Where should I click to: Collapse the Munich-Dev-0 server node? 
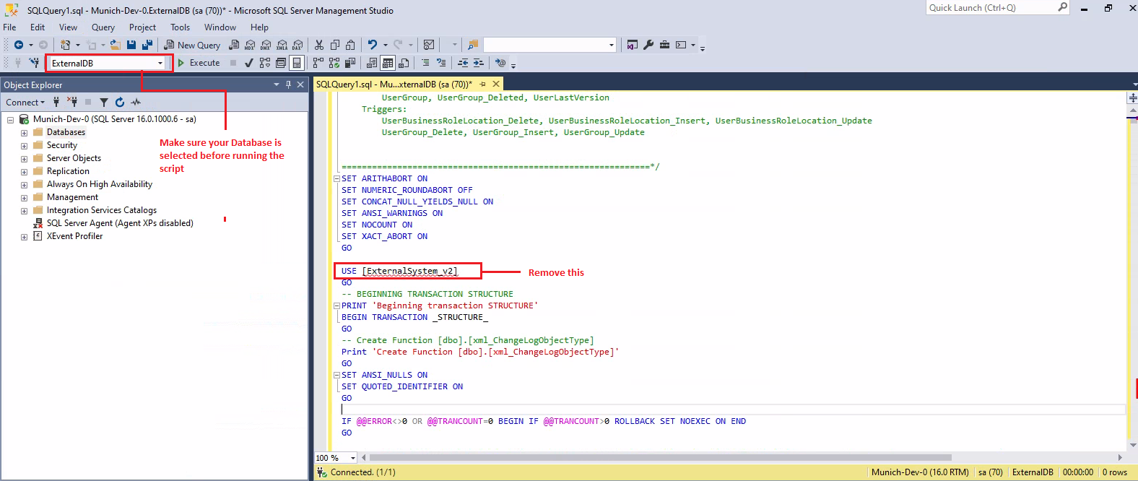10,120
